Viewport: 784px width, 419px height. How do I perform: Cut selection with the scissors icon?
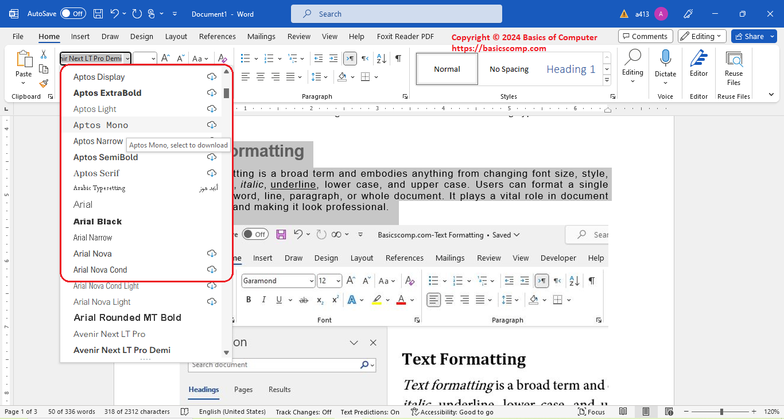click(44, 55)
